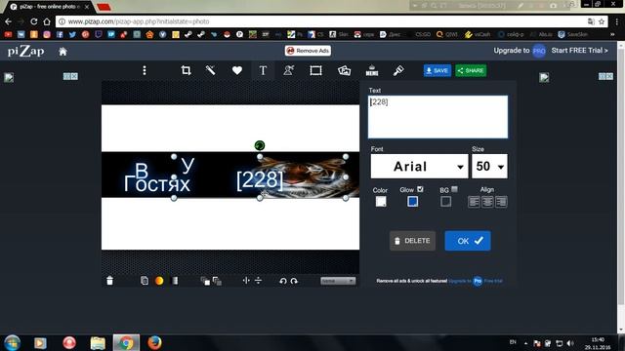The height and width of the screenshot is (351, 625).
Task: Open Firefox from the taskbar
Action: [x=154, y=342]
